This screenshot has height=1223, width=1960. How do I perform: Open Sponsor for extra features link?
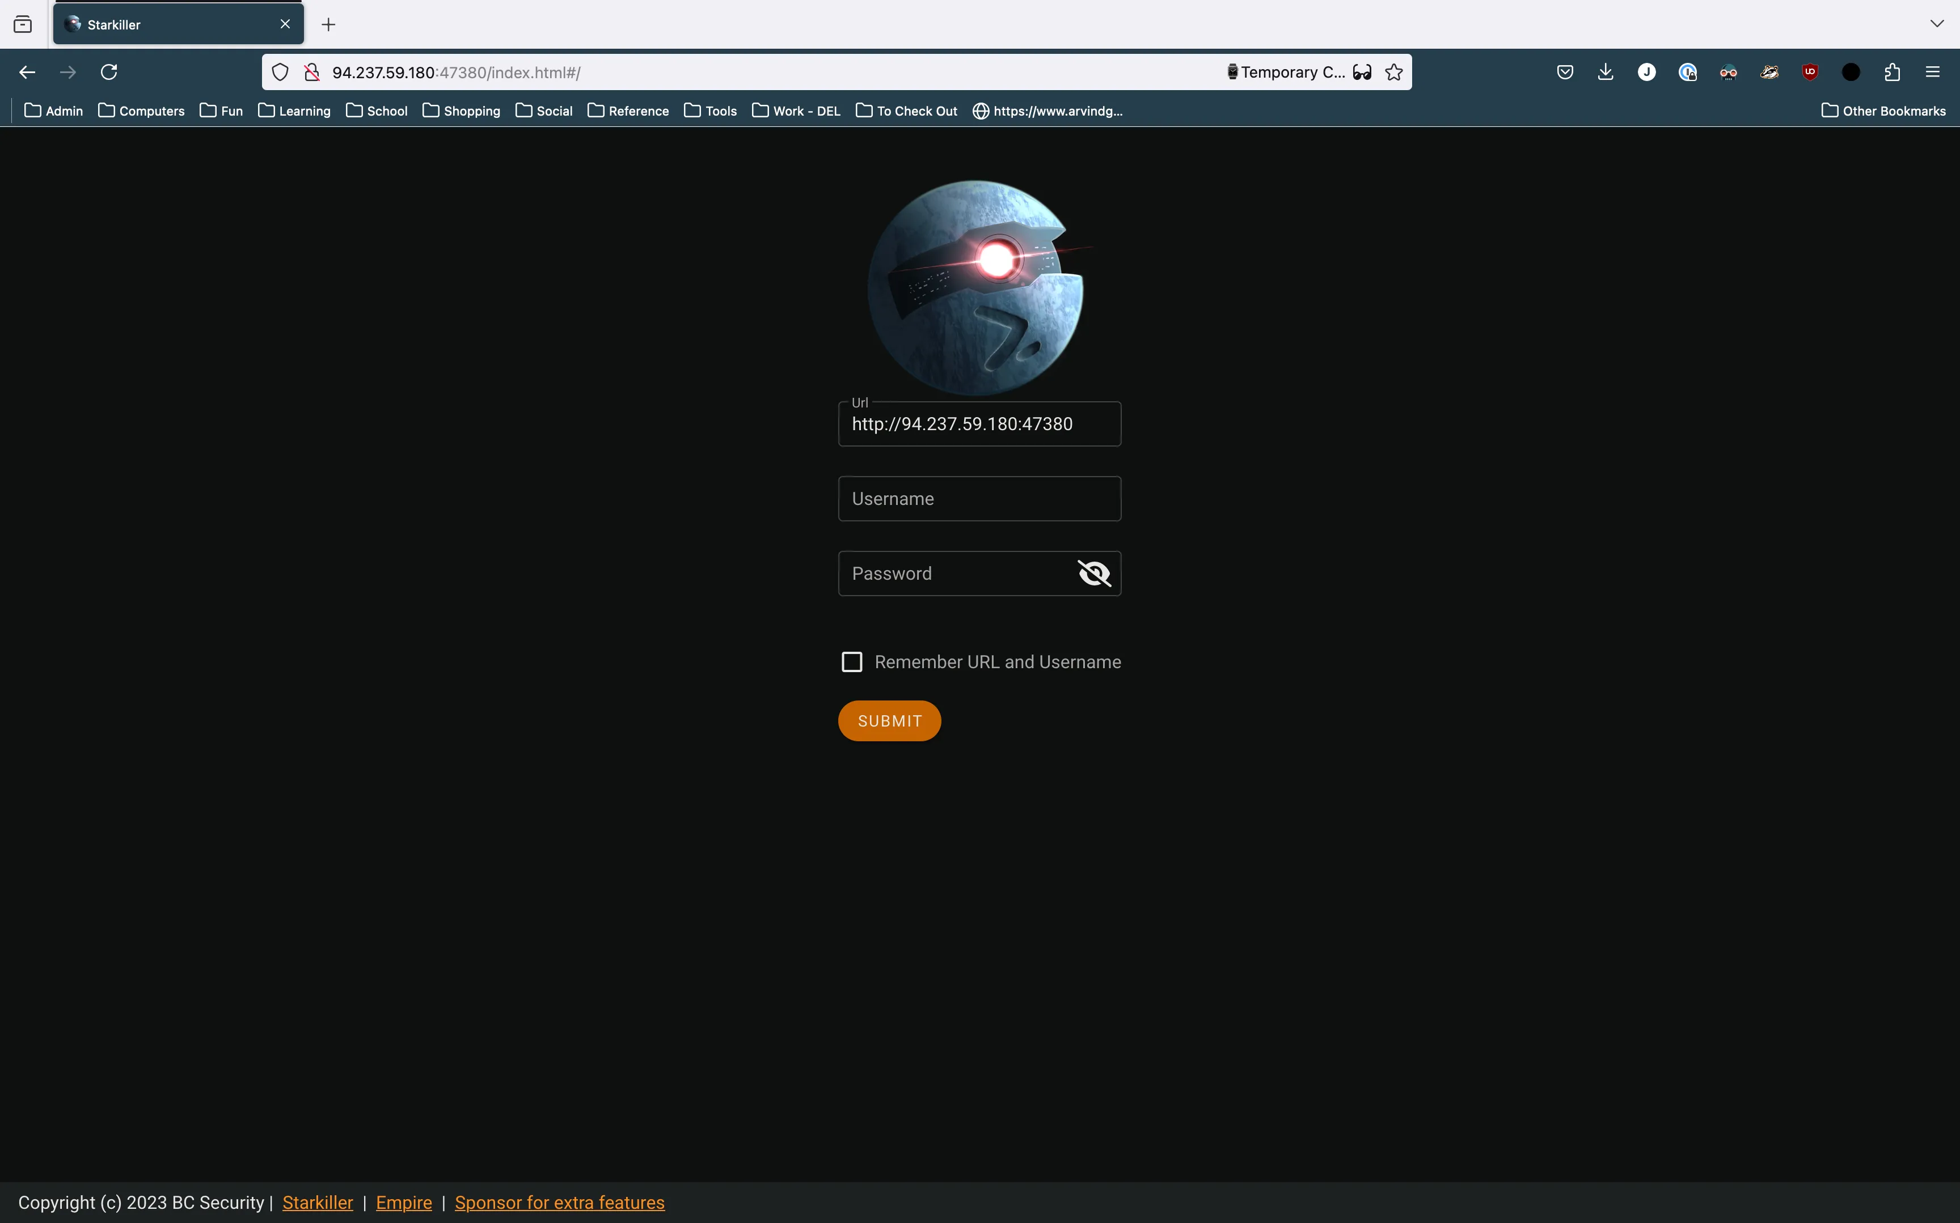coord(559,1202)
